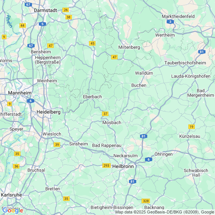The width and height of the screenshot is (215, 215).
Task: Click the Miltenberg town label
Action: [x=129, y=47]
